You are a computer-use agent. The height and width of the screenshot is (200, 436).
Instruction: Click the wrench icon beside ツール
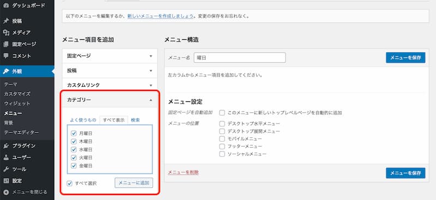[6, 169]
